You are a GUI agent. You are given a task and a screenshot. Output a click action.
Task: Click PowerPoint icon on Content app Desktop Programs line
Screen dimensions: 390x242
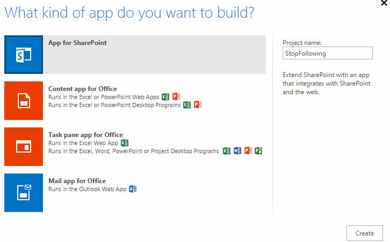197,105
